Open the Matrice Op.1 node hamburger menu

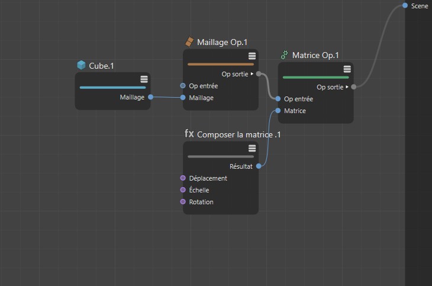pos(347,69)
